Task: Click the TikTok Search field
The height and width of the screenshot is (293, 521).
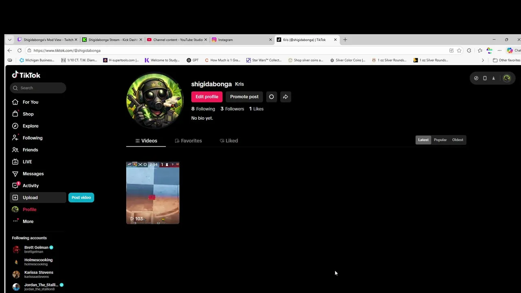Action: (38, 88)
